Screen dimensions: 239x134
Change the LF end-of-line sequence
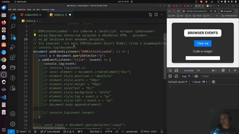coord(117,131)
